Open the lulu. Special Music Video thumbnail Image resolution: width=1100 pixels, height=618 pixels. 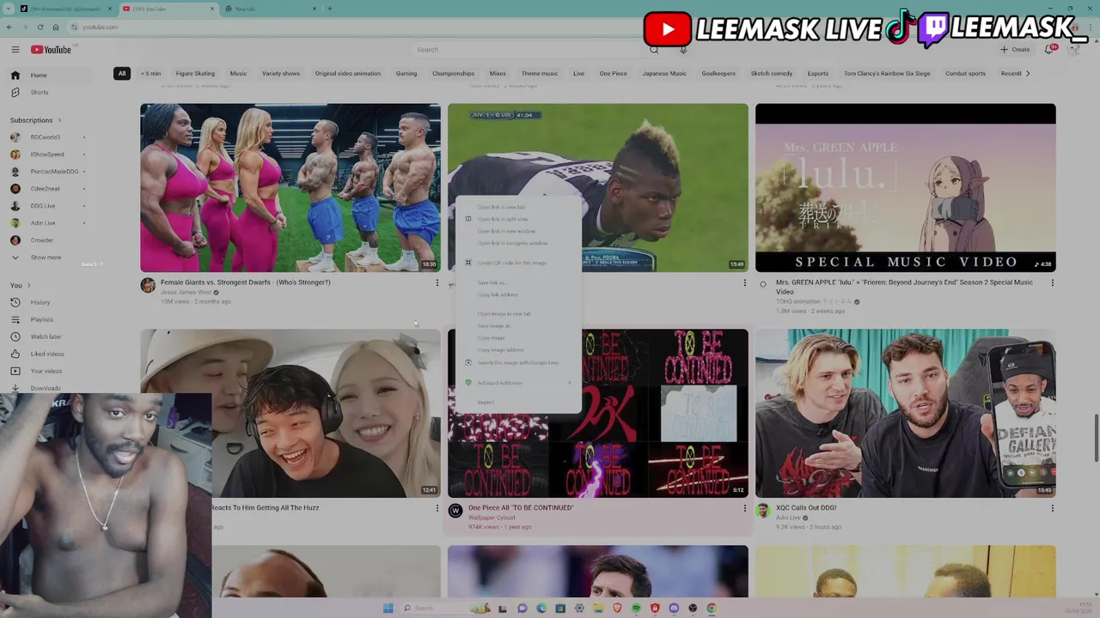click(x=906, y=188)
